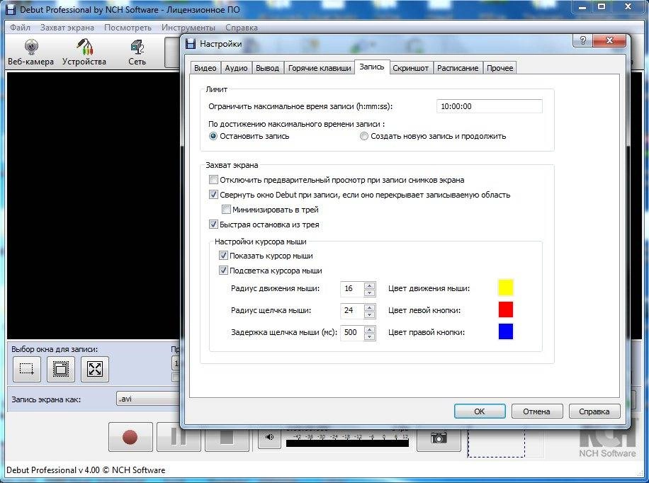Open the Захват экрана menu
649x483 pixels.
(67, 28)
